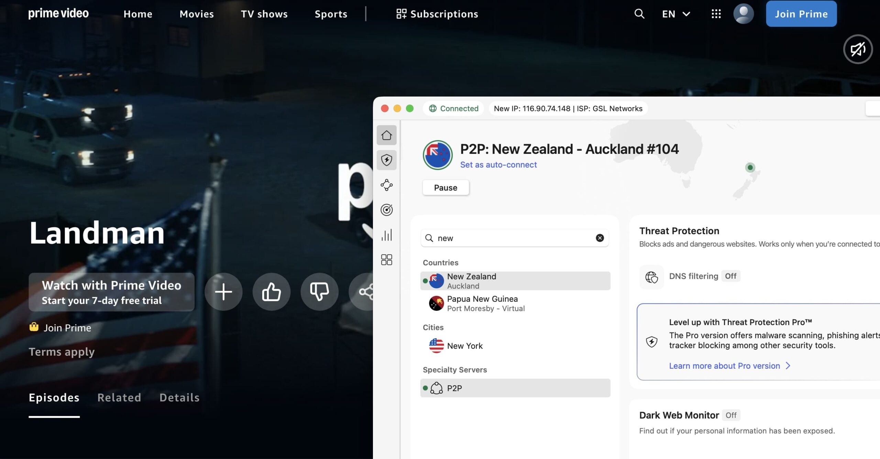Open the Amazon apps grid menu
This screenshot has height=459, width=880.
coord(716,14)
